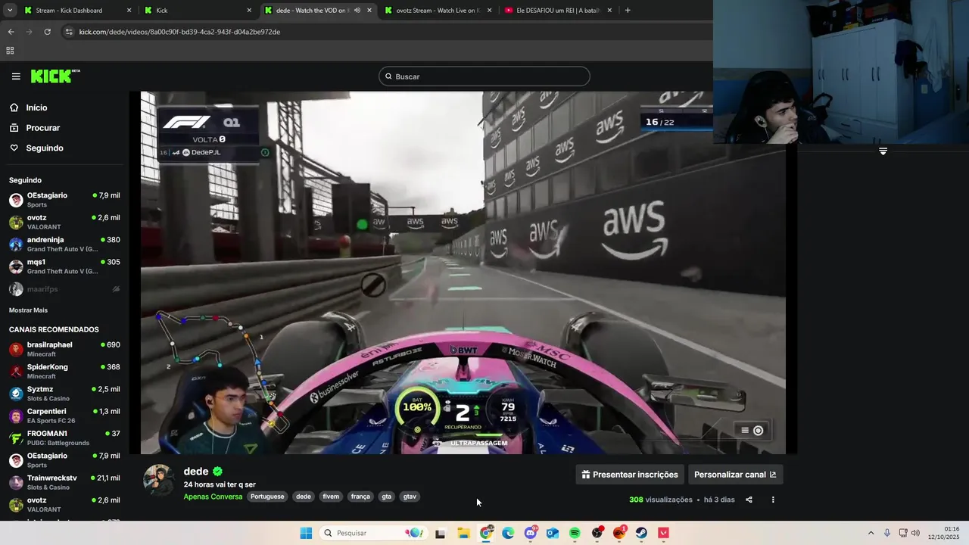969x545 pixels.
Task: Show hidden system tray icons
Action: (x=871, y=533)
